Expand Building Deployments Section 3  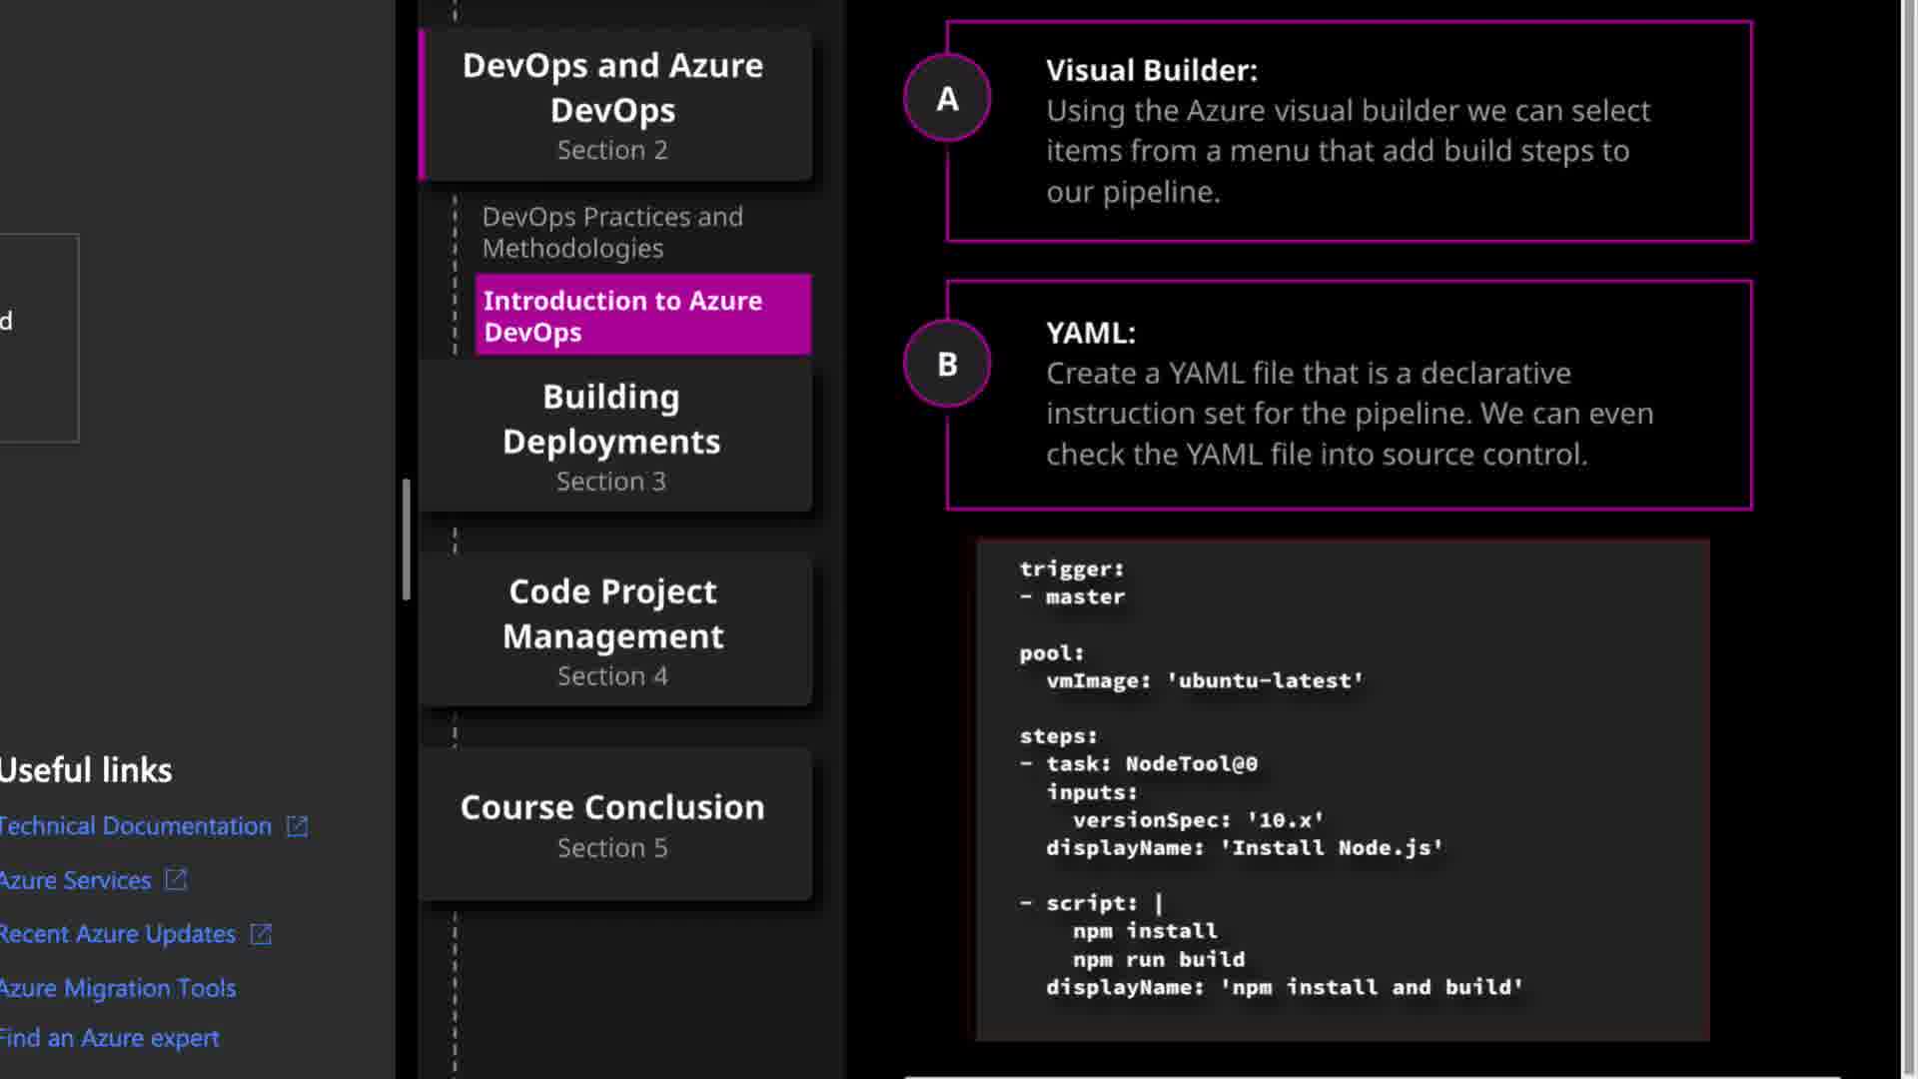coord(611,437)
